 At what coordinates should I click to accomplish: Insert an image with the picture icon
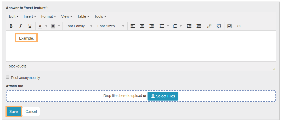point(229,26)
